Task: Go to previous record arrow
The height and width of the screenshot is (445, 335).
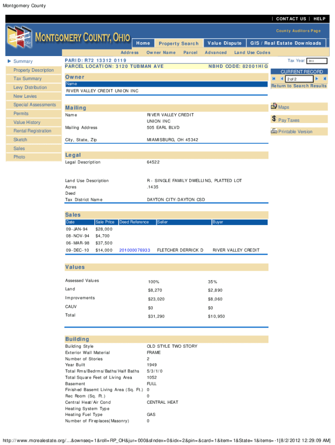Action: click(281, 79)
